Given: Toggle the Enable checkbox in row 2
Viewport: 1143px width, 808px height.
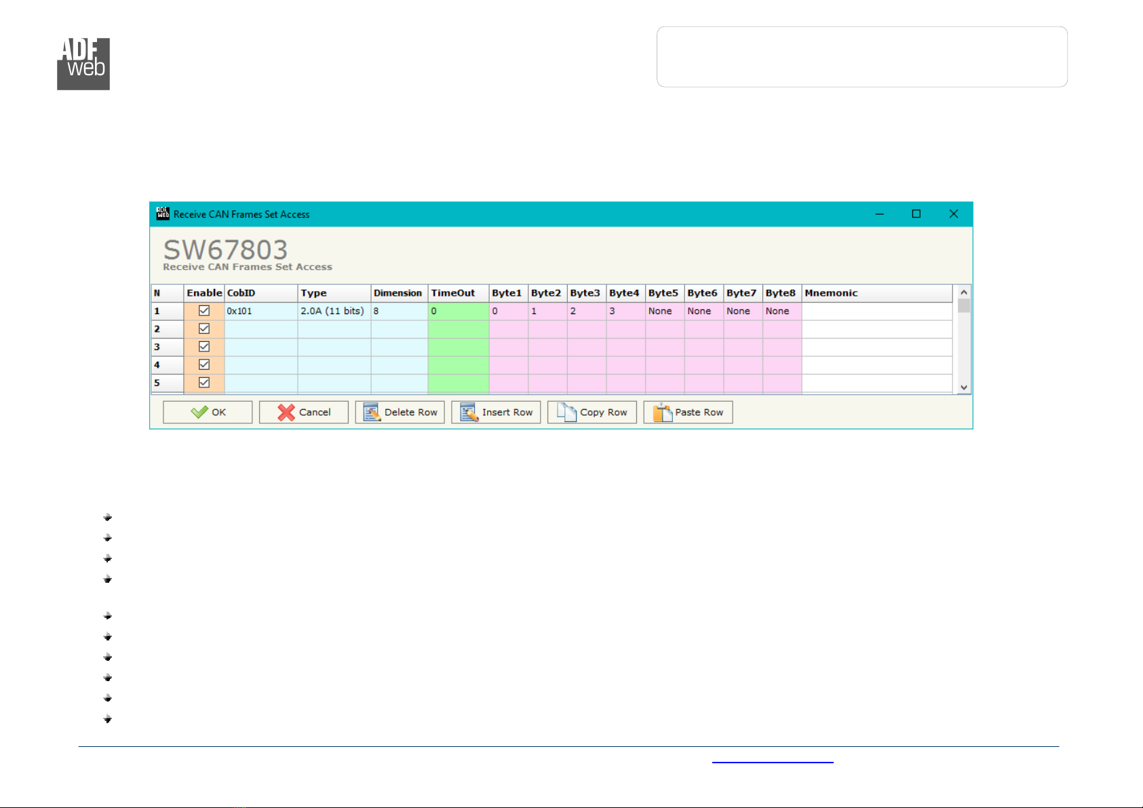Looking at the screenshot, I should tap(204, 328).
